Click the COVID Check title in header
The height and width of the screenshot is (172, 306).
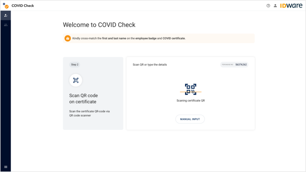(23, 6)
